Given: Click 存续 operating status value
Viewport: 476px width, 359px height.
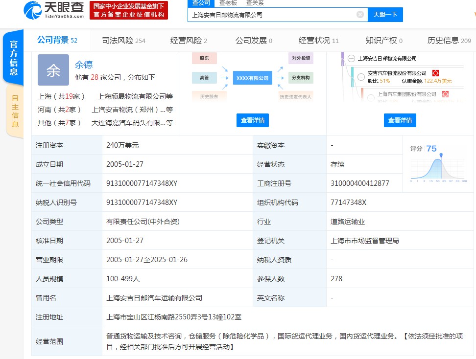Looking at the screenshot, I should point(337,164).
